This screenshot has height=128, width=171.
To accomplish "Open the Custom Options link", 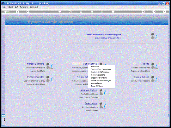I will 141,77.
